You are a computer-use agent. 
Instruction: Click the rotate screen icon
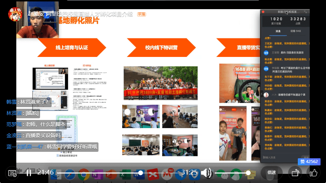pos(295,173)
